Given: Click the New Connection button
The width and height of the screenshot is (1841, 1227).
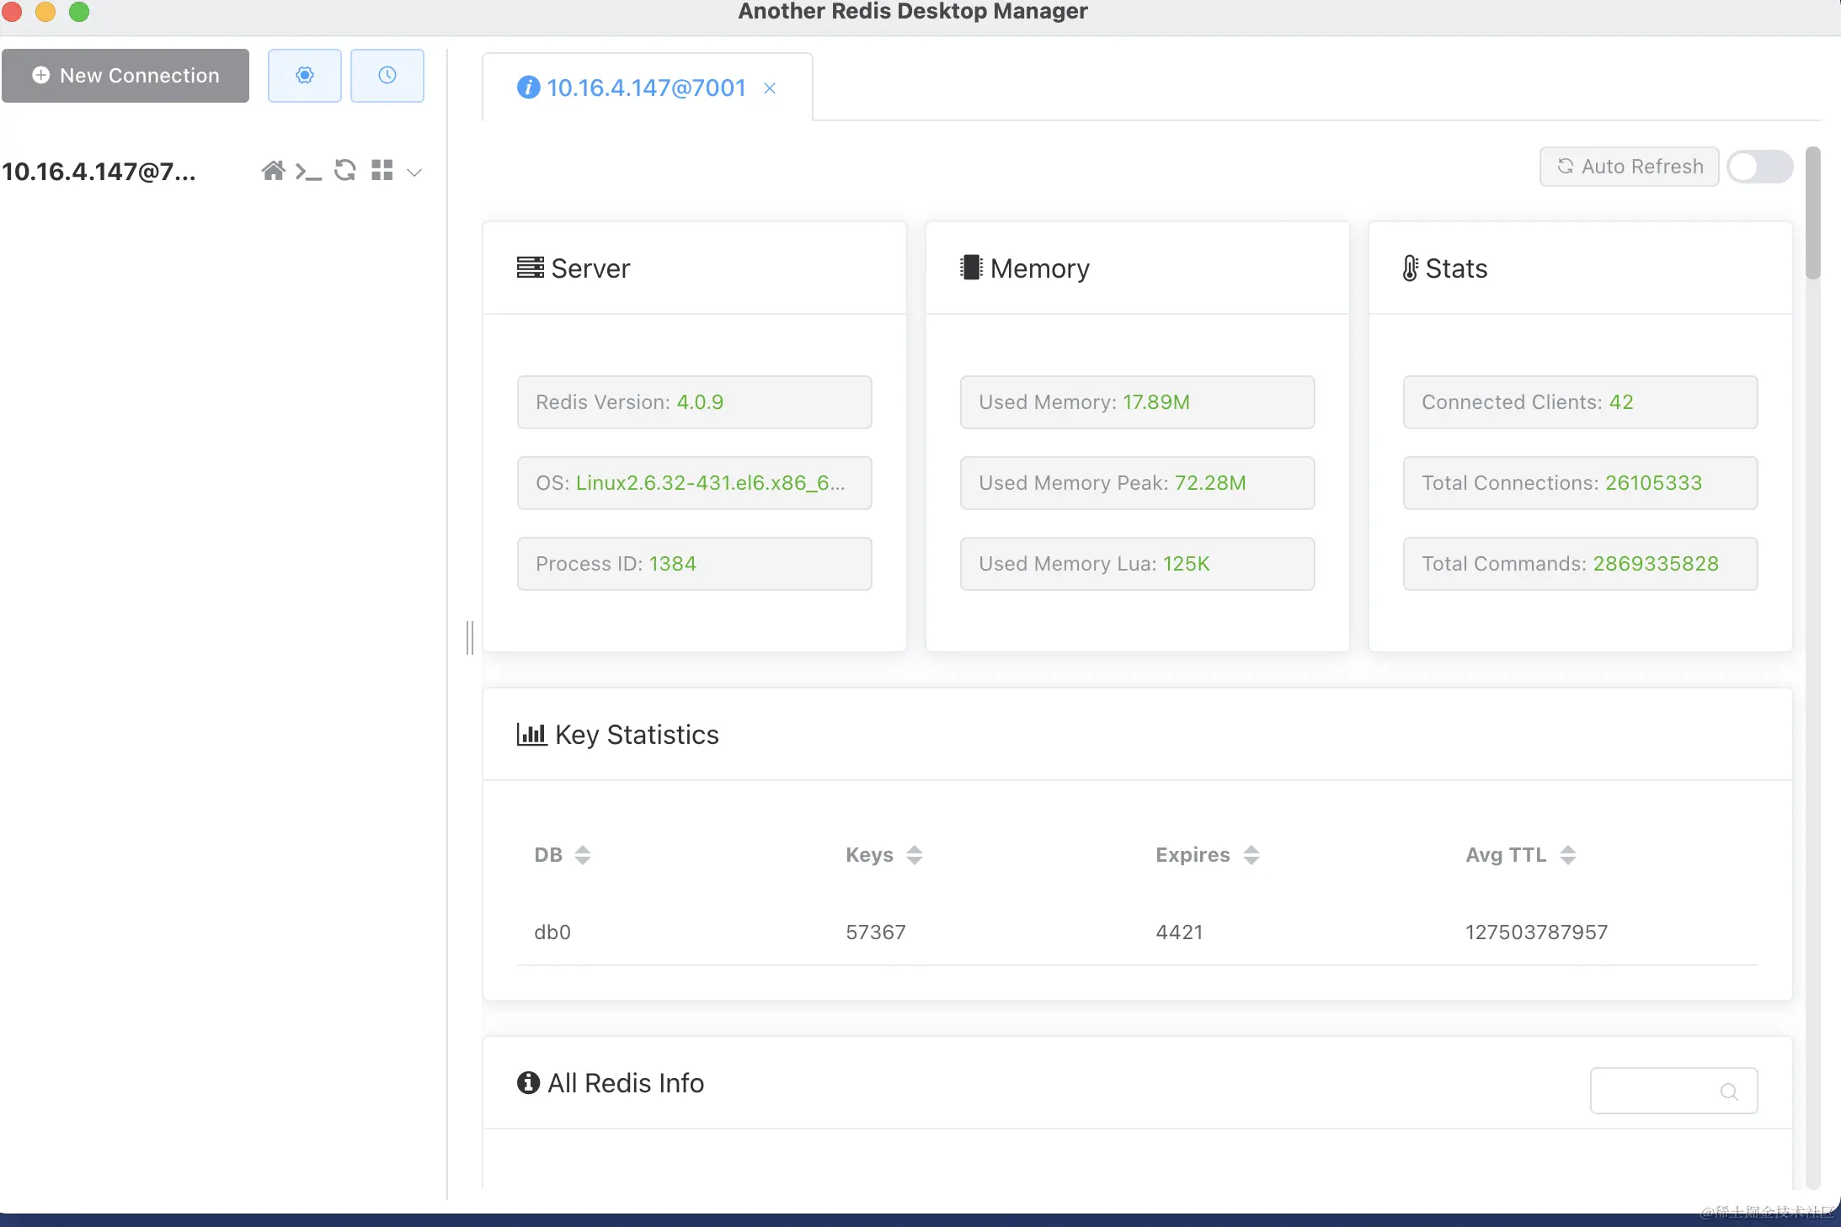Looking at the screenshot, I should click(125, 76).
